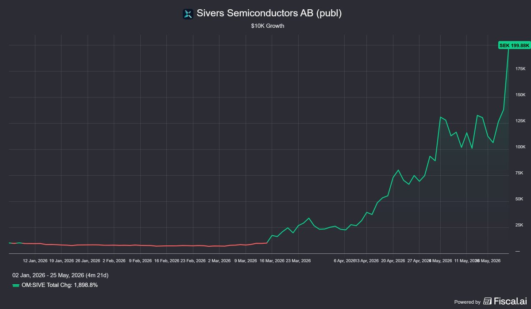Click the 26 Jan, 2026 date label
531x309 pixels.
88,261
